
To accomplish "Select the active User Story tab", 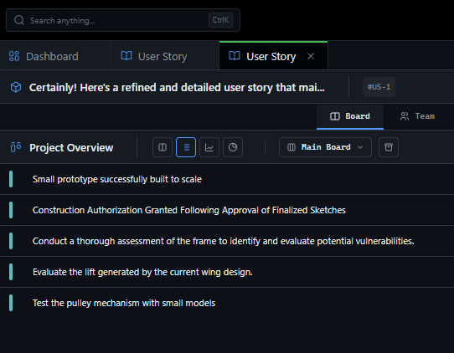I will (273, 56).
